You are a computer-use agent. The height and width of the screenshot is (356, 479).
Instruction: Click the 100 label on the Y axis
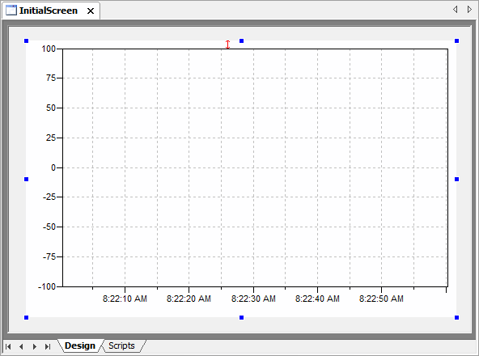coord(49,49)
